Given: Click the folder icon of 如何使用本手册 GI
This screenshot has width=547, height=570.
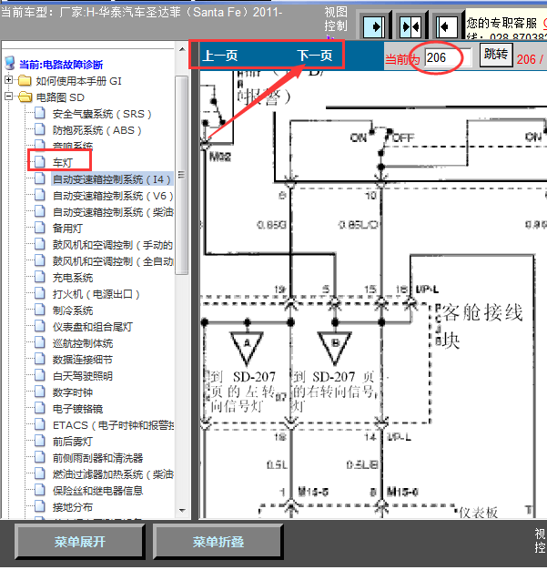Looking at the screenshot, I should (25, 80).
